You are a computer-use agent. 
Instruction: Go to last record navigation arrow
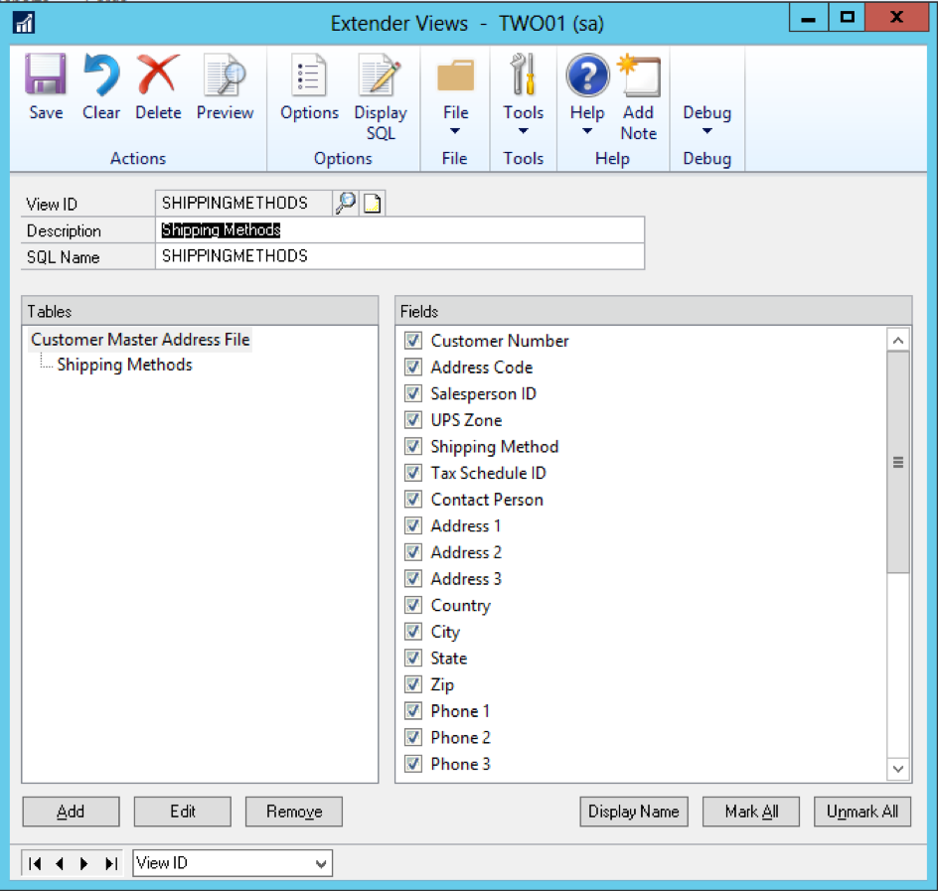tap(110, 863)
